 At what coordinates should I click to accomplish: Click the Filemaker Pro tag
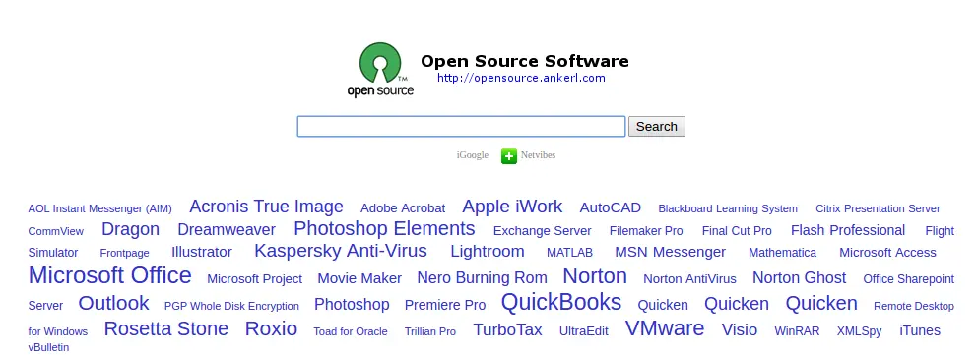coord(646,231)
